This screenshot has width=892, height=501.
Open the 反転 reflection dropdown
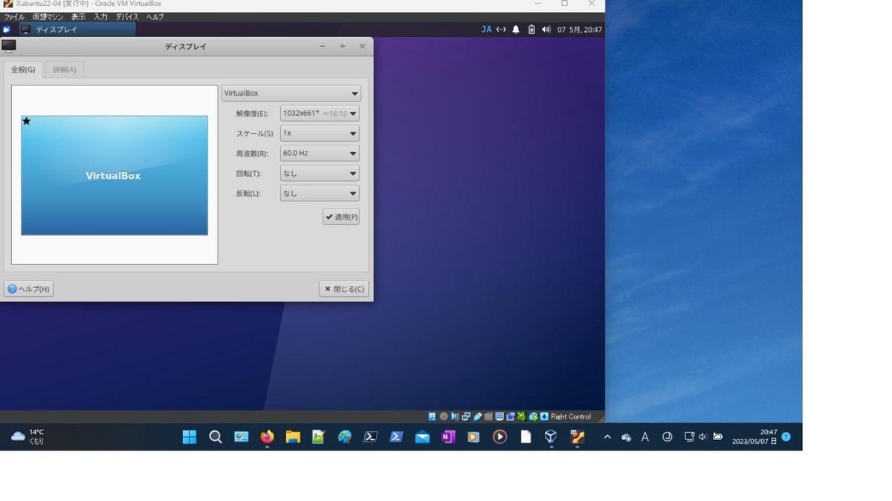point(320,194)
